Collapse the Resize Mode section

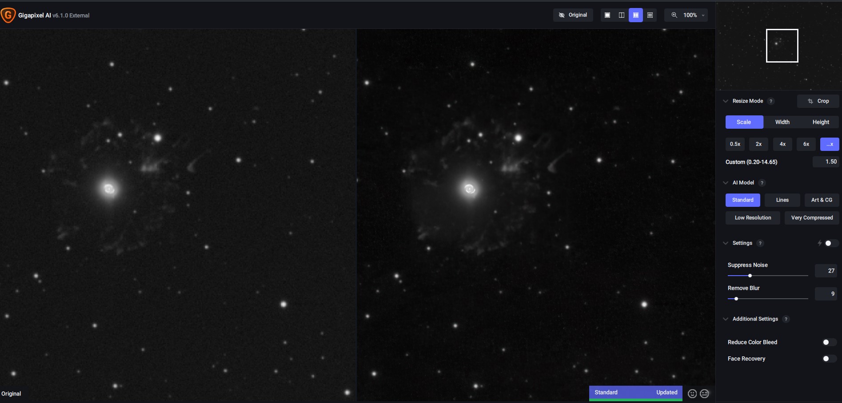pyautogui.click(x=726, y=101)
